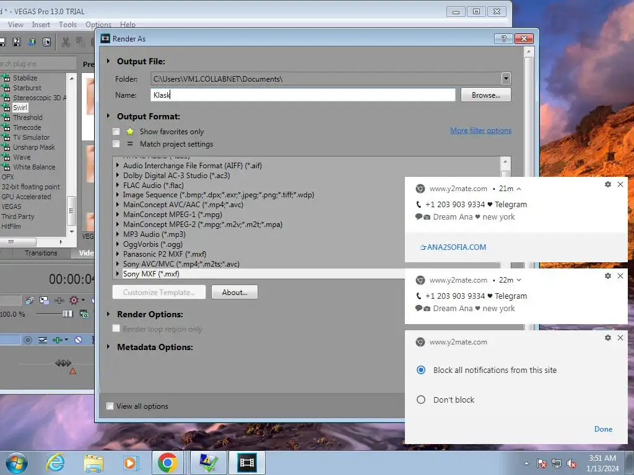
Task: Click the muted speaker tray icon
Action: click(571, 464)
